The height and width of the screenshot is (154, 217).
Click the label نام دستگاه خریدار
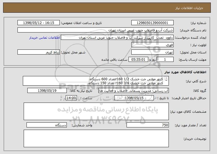[x=193, y=31]
